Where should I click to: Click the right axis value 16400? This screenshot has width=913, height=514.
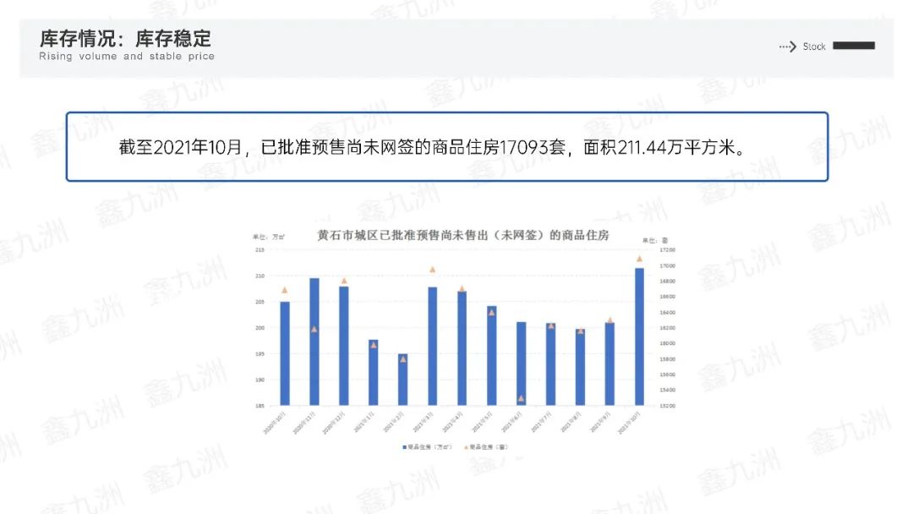[x=667, y=313]
